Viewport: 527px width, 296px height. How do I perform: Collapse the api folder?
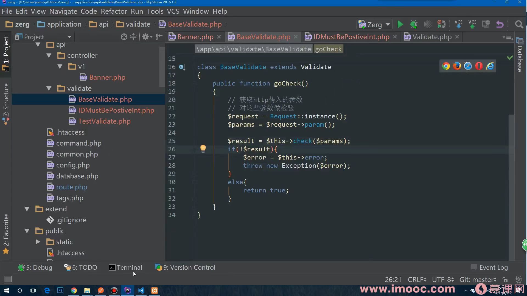coord(38,45)
